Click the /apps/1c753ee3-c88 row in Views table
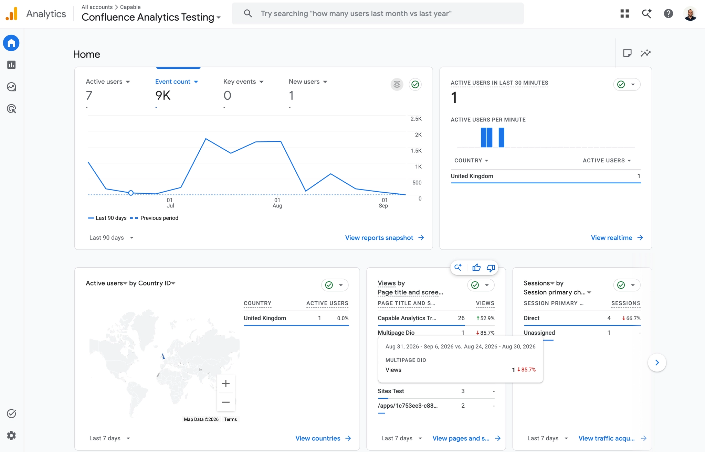 [436, 406]
